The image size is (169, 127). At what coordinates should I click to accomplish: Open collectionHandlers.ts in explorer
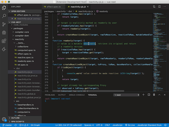point(25,108)
